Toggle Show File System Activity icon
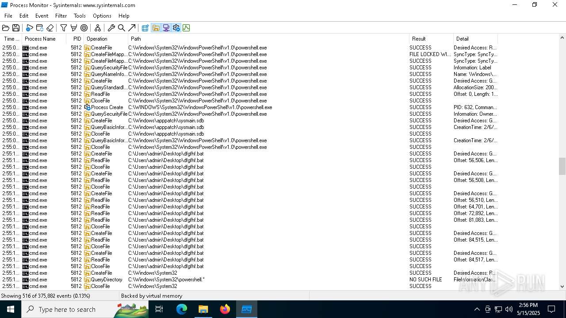 [x=156, y=28]
